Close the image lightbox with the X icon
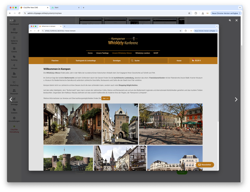This screenshot has height=192, width=250. pos(236,20)
